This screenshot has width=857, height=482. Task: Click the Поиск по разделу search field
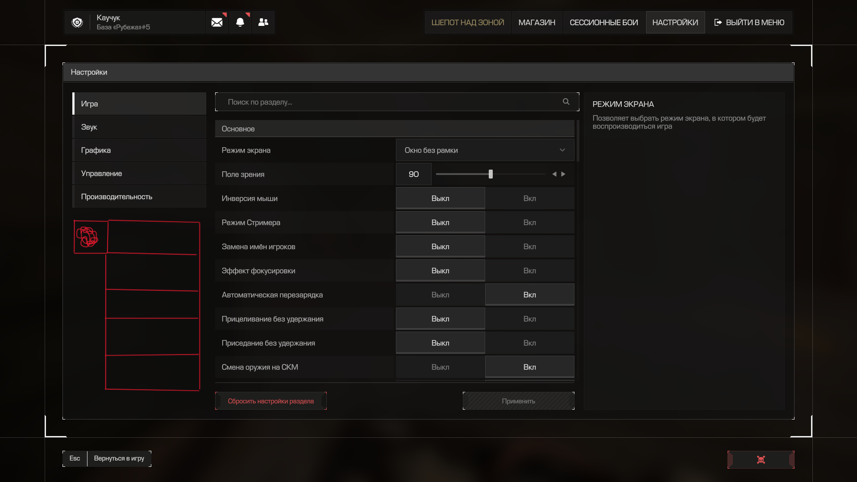point(397,102)
